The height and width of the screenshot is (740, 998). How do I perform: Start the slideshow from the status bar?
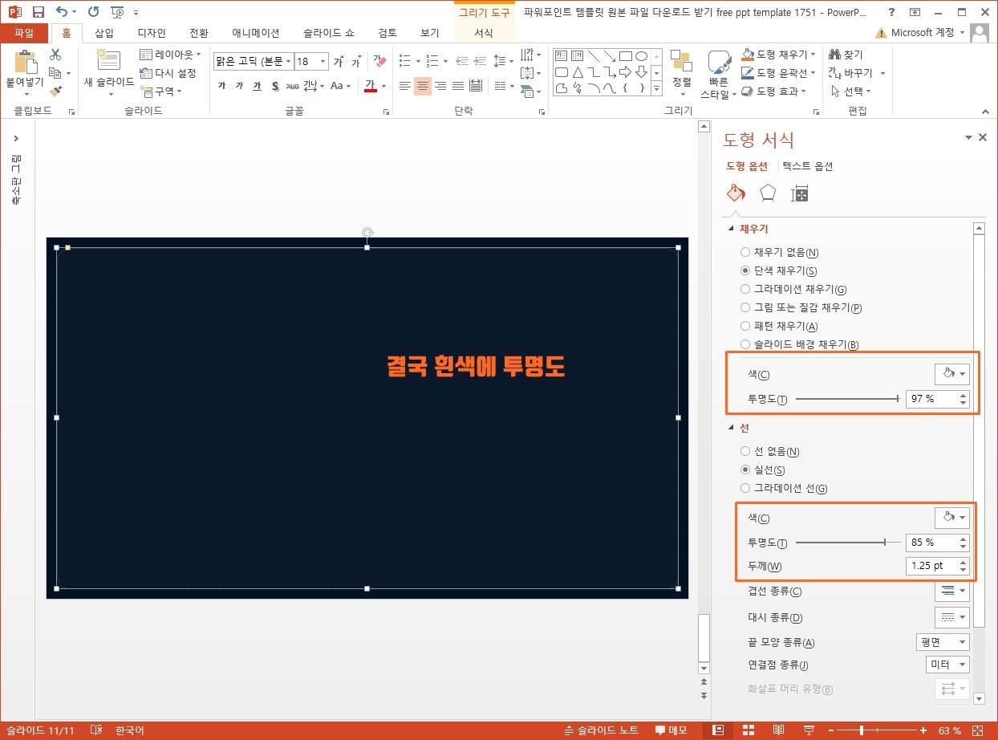tap(808, 730)
